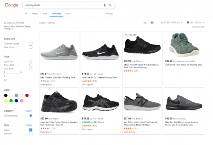Open ASICS GEL-Flux 5 shoe image
213x145 pixels.
coord(101,102)
